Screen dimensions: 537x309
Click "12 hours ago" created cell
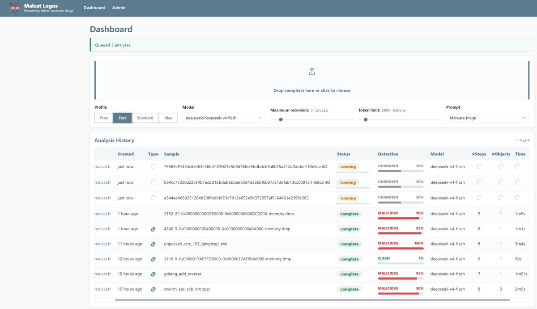tap(130, 259)
